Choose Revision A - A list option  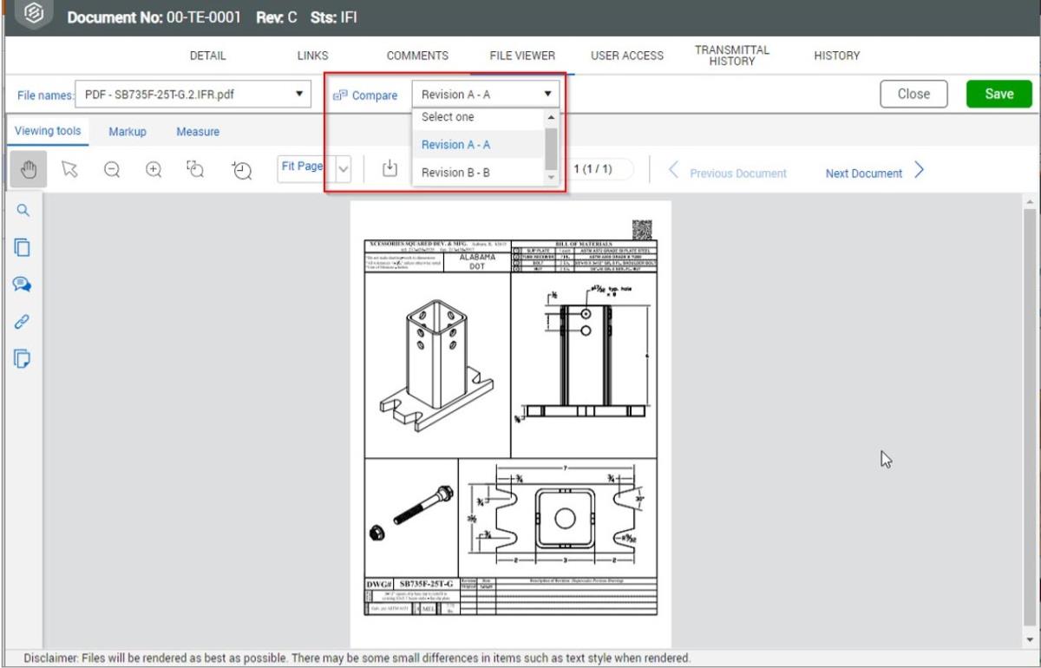(x=478, y=145)
